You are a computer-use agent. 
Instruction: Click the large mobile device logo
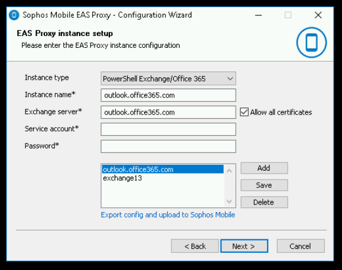coord(311,43)
